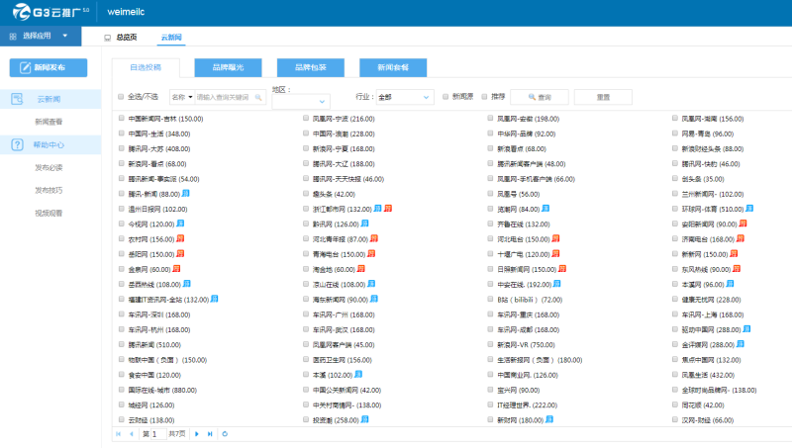Click the magnifier icon in the keyword box
Screen dimensions: 792x448
[x=258, y=97]
